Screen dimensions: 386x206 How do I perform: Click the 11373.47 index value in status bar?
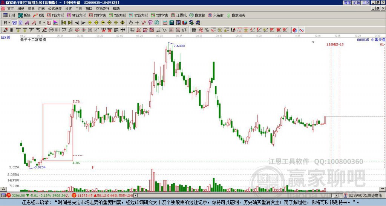coord(85,195)
